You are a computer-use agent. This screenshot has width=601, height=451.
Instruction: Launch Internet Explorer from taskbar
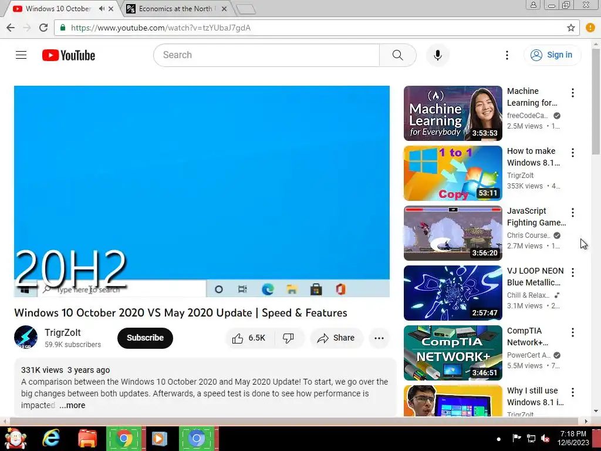51,438
